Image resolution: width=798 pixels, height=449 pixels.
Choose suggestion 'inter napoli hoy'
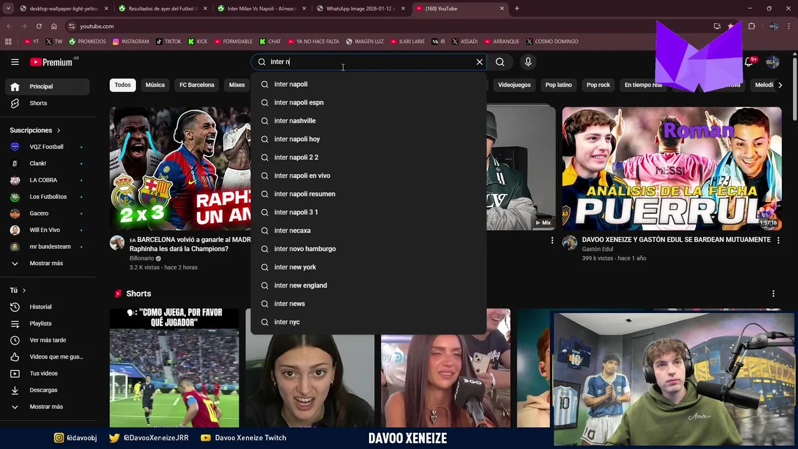(x=368, y=139)
